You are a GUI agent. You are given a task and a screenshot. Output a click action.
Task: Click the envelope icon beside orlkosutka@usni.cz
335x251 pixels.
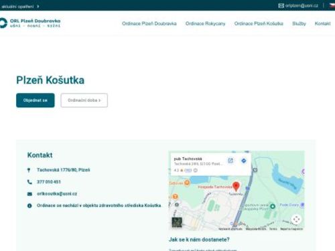click(29, 194)
